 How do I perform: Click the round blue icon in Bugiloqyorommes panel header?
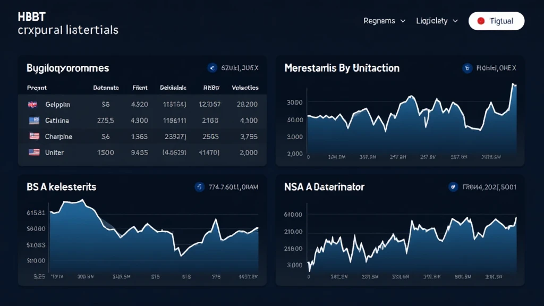(x=212, y=68)
